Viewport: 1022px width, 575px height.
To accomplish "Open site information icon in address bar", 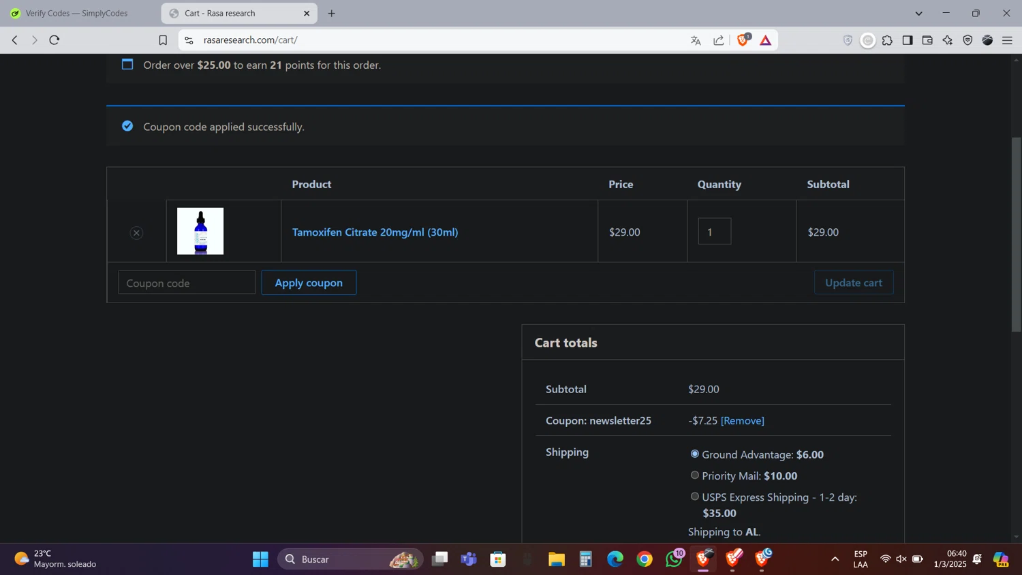I will click(x=189, y=40).
